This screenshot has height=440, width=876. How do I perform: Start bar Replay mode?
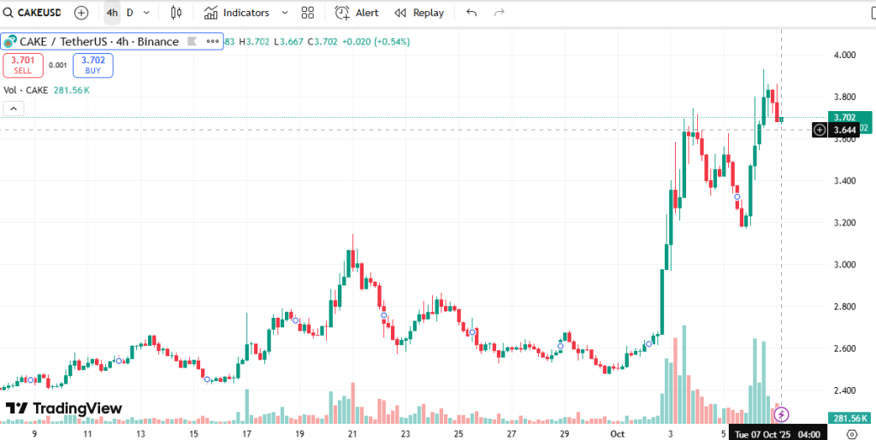(419, 13)
